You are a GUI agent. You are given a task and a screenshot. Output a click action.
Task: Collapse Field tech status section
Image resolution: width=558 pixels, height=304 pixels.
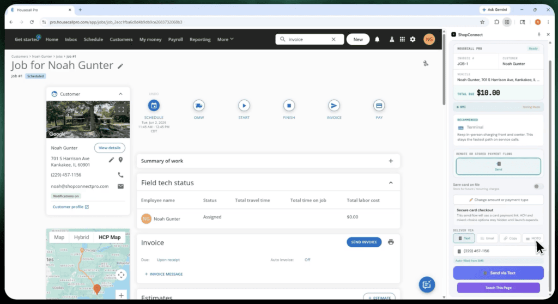[x=391, y=183]
